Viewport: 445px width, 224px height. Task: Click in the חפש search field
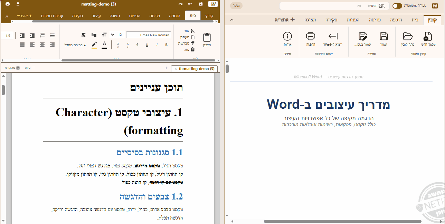(334, 6)
